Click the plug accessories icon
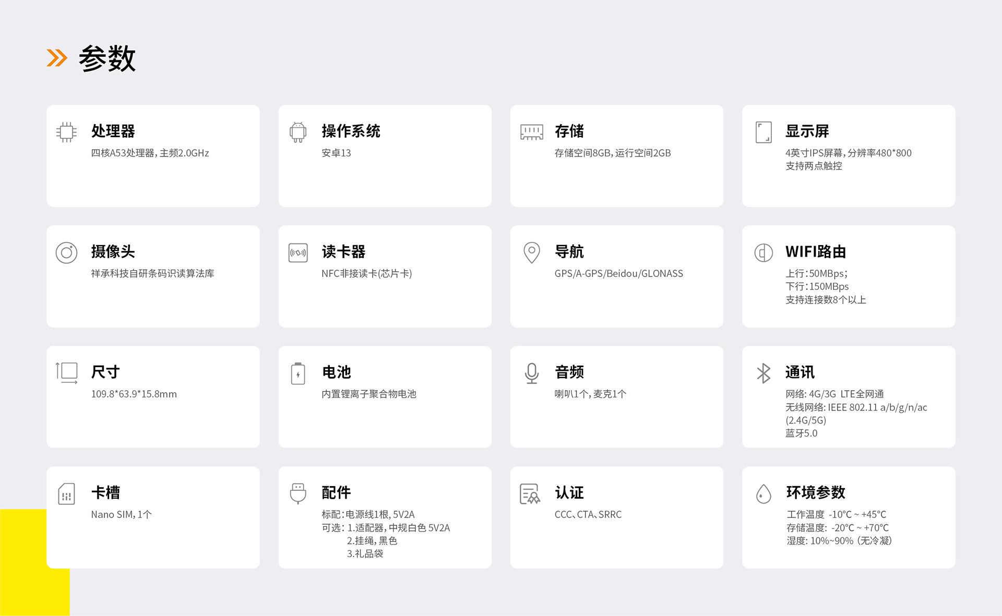This screenshot has width=1002, height=616. [x=298, y=493]
